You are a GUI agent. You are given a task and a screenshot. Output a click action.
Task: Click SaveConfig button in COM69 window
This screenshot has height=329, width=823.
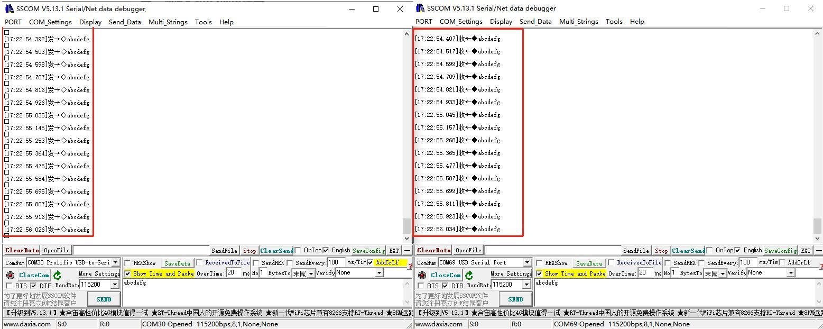point(780,251)
